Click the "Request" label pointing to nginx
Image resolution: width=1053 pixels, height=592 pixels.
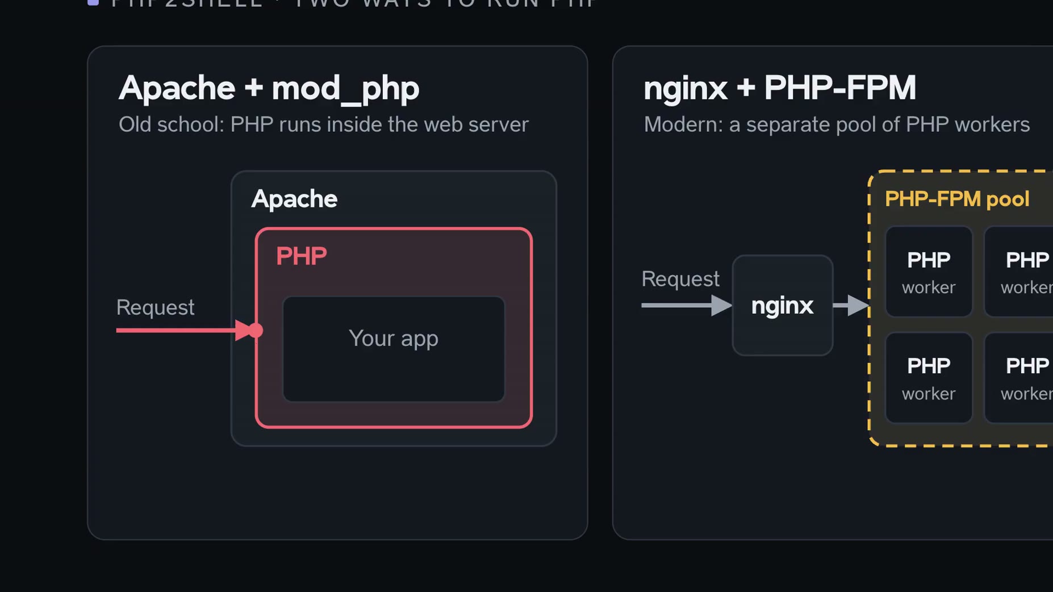coord(680,279)
